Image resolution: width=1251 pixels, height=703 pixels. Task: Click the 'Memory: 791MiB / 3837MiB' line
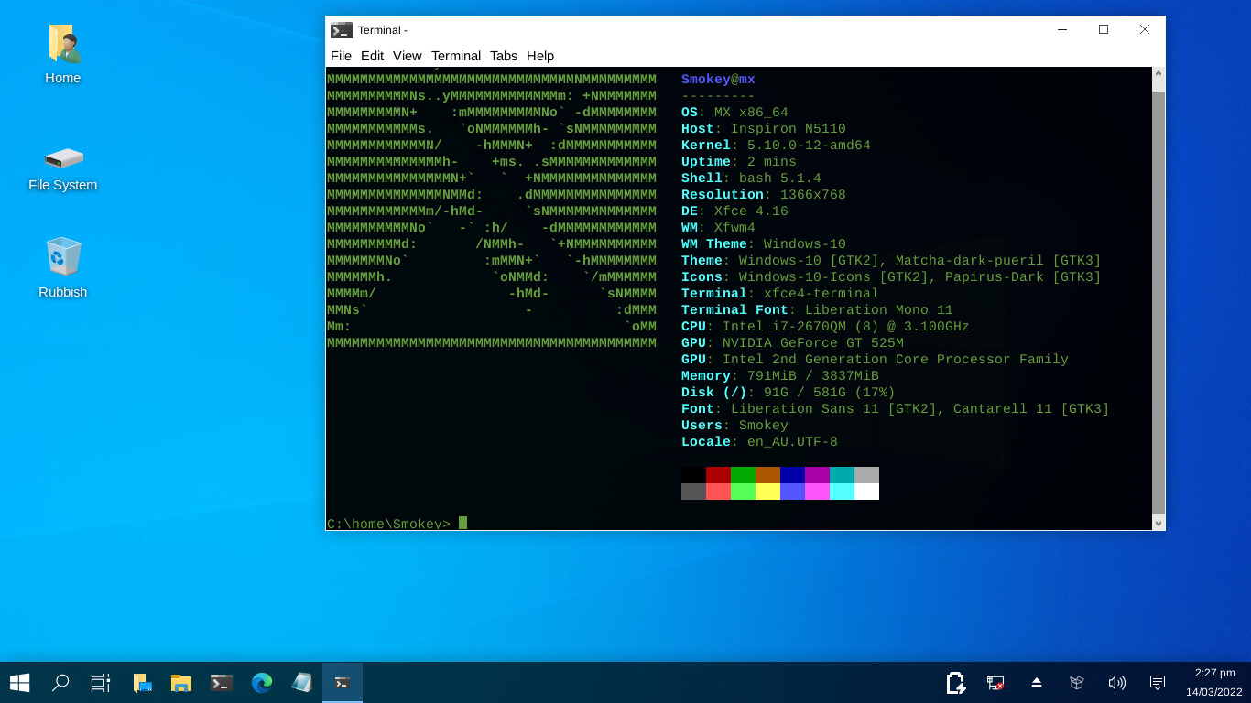tap(780, 376)
